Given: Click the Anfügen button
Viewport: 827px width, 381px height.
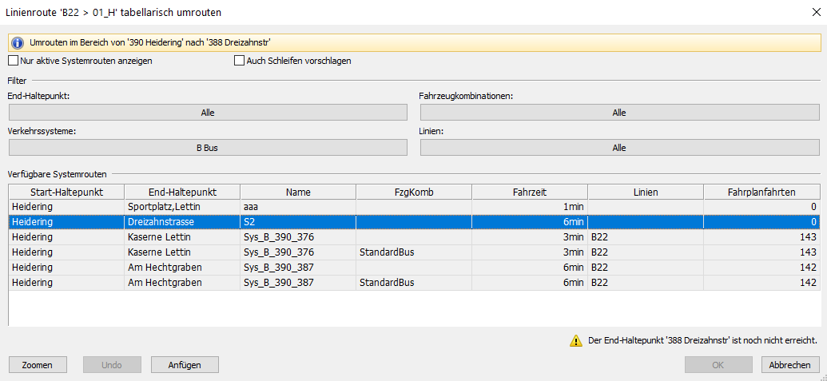Looking at the screenshot, I should 185,365.
